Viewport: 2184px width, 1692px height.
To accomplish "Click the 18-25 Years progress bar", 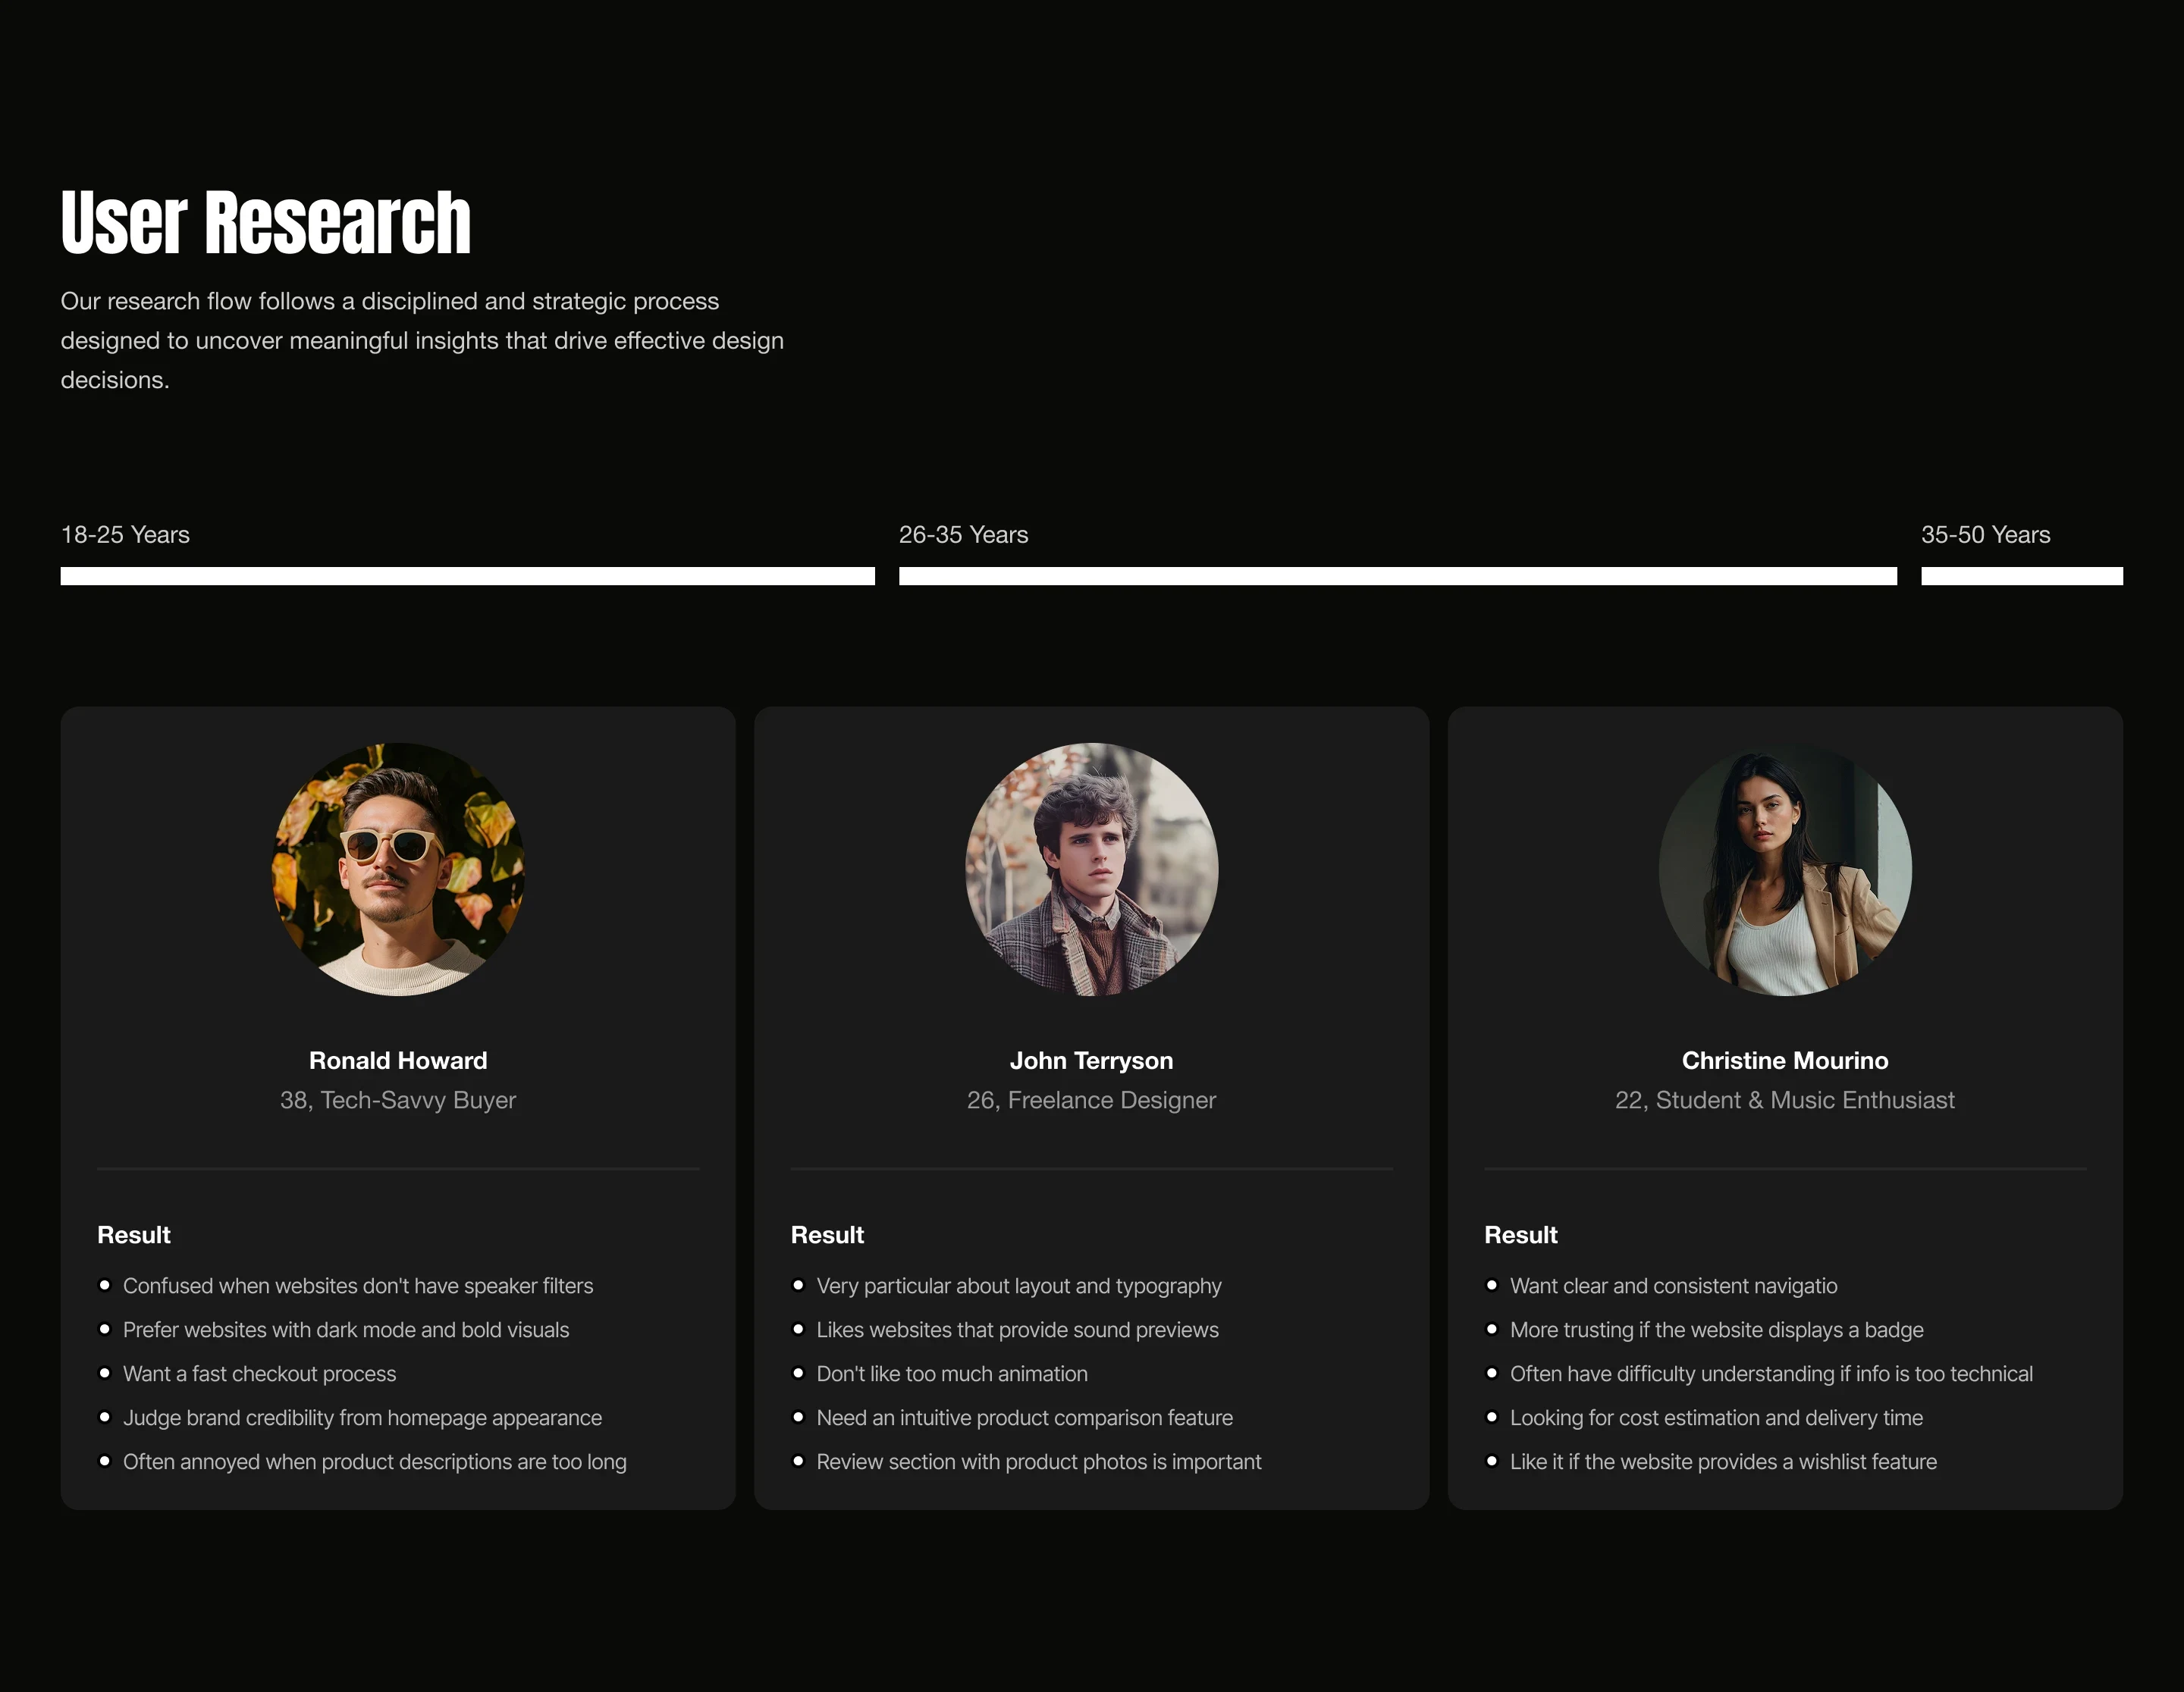I will coord(467,575).
